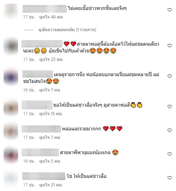
Task: Open likes list 'ถูกใจ 46 คน'
Action: 51,17
